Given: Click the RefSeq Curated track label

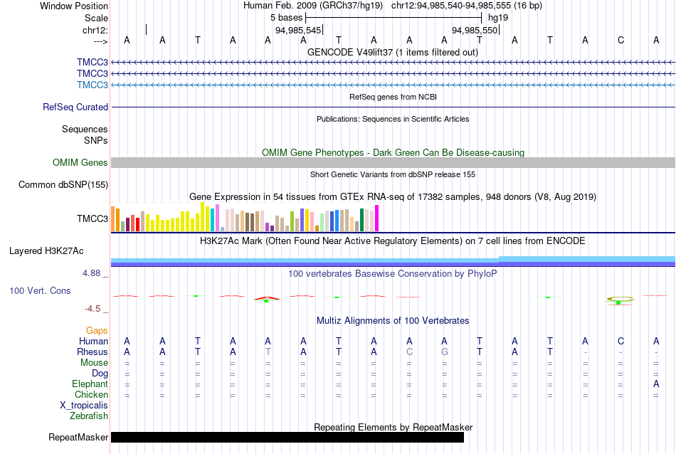Looking at the screenshot, I should coord(75,107).
